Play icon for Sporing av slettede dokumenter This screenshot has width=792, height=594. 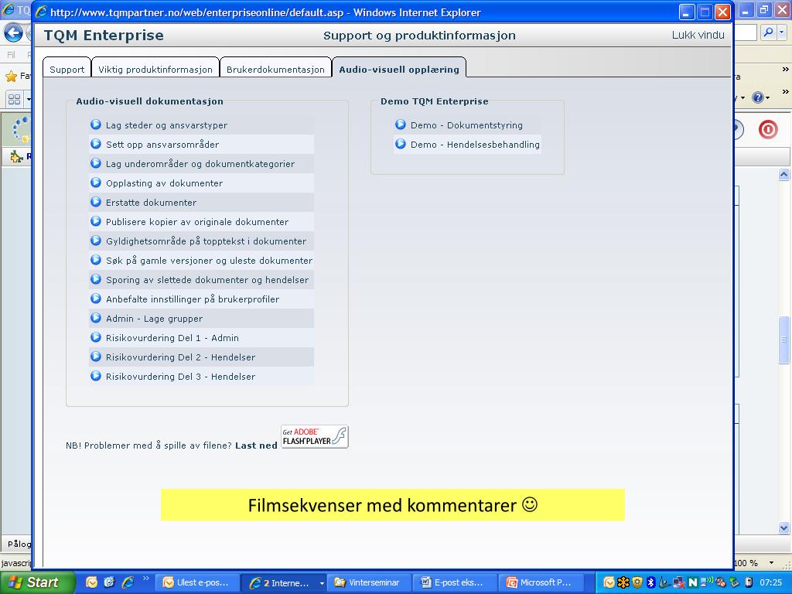pyautogui.click(x=95, y=279)
